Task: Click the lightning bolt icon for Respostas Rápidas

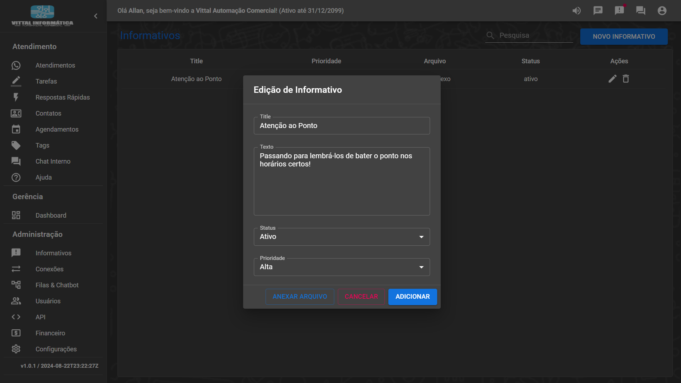Action: point(16,97)
